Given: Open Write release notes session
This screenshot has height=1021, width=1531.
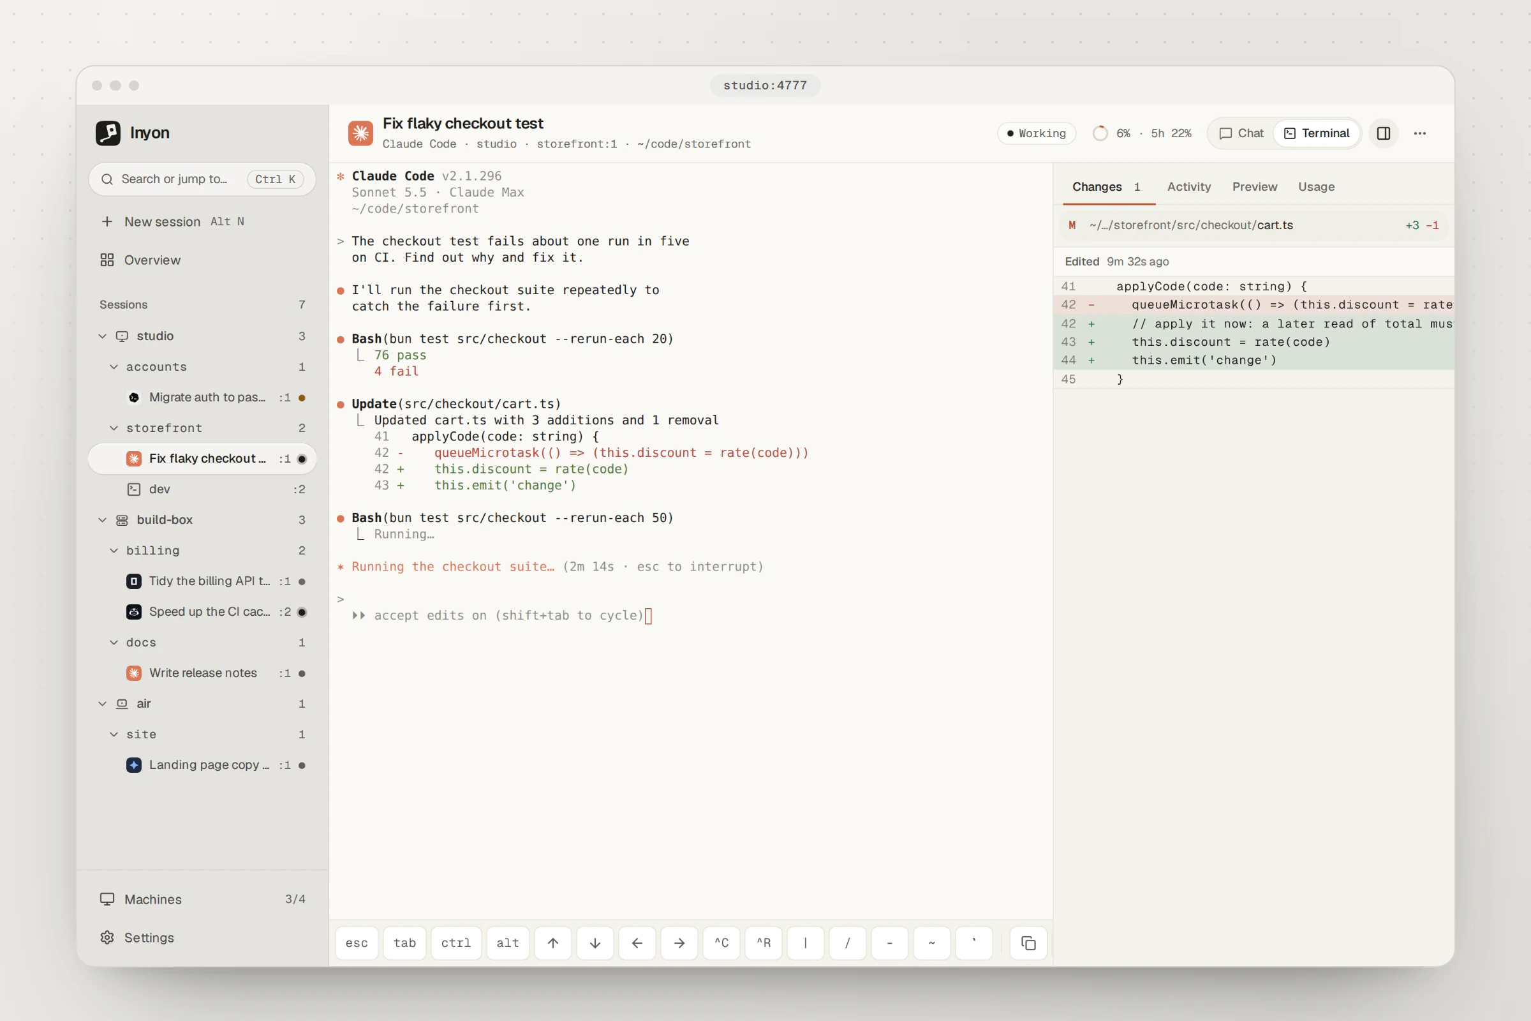Looking at the screenshot, I should click(202, 673).
